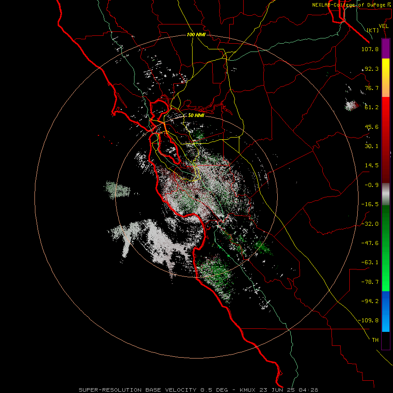Image resolution: width=393 pixels, height=393 pixels.
Task: Click the yellow-orange segment of the velocity color bar
Action: pyautogui.click(x=386, y=78)
